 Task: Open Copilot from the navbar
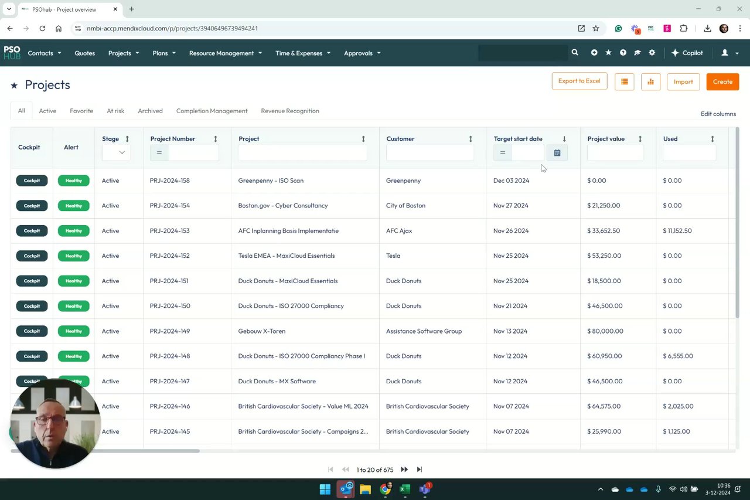pos(687,53)
